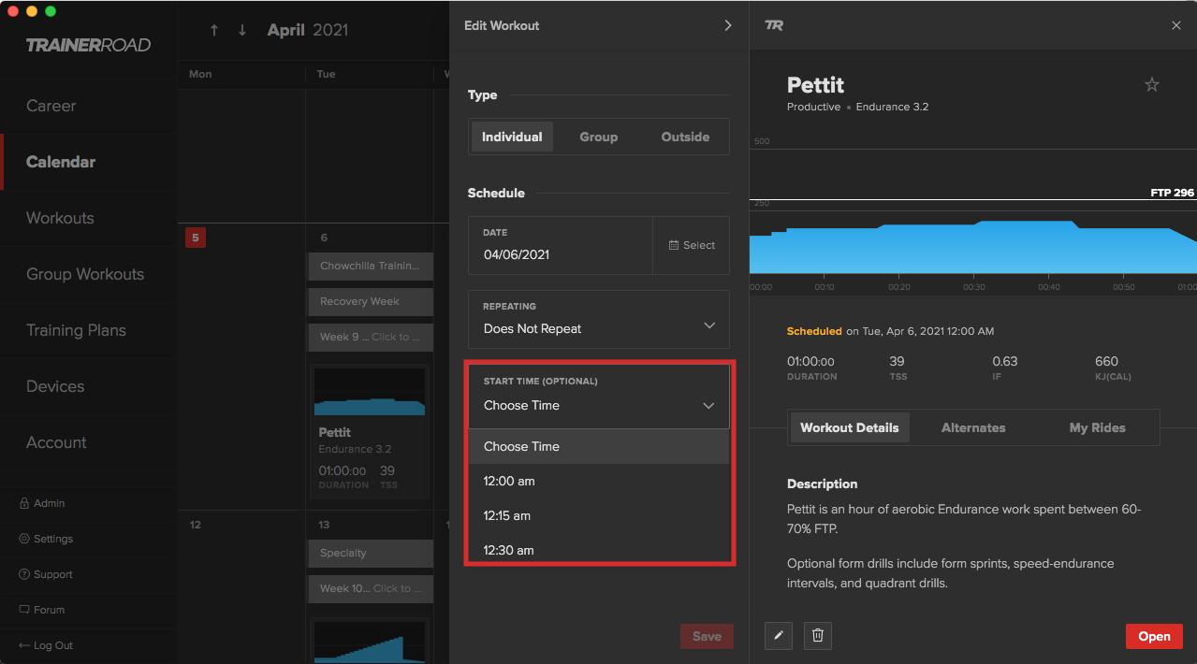This screenshot has height=664, width=1197.
Task: Collapse Edit Workout panel with right chevron
Action: 728,25
